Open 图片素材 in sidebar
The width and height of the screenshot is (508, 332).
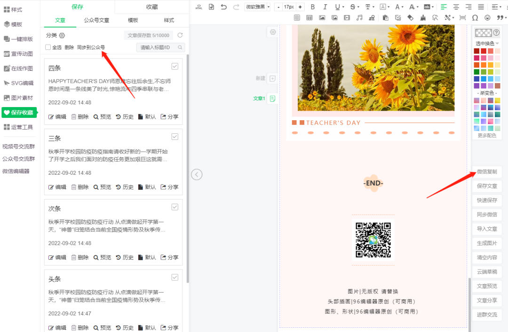(18, 98)
